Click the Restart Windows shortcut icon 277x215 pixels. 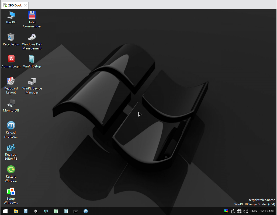11,174
